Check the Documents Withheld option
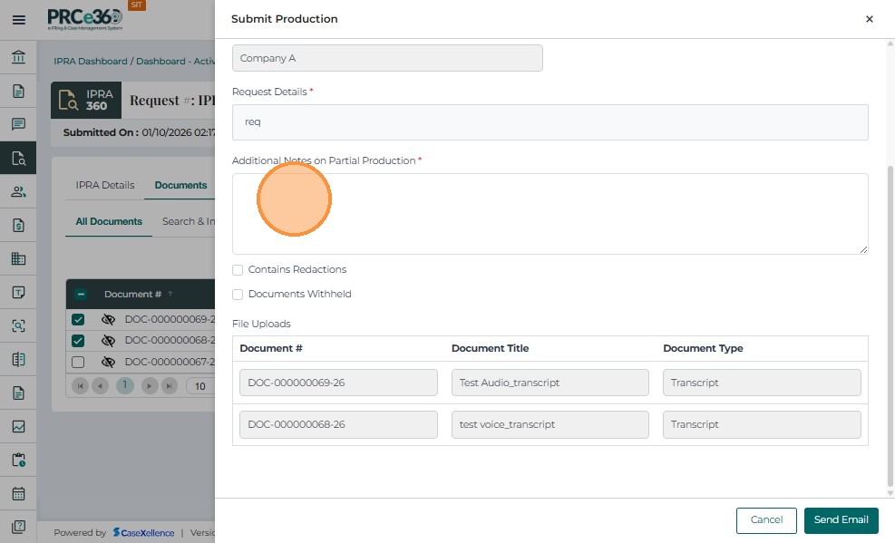The height and width of the screenshot is (543, 895). click(238, 295)
